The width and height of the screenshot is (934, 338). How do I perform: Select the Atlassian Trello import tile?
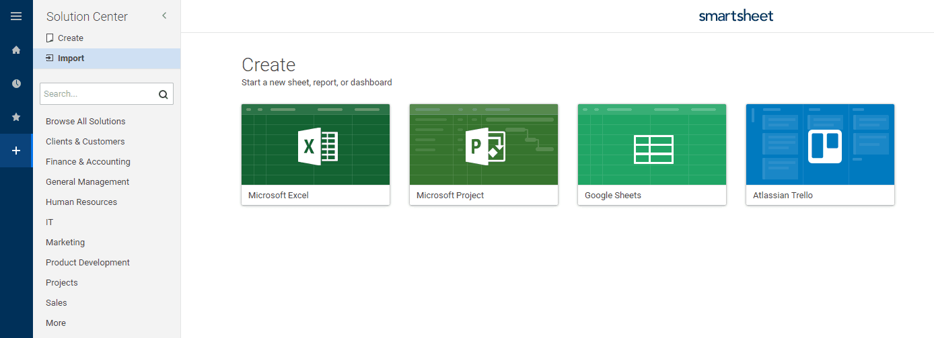click(x=820, y=154)
